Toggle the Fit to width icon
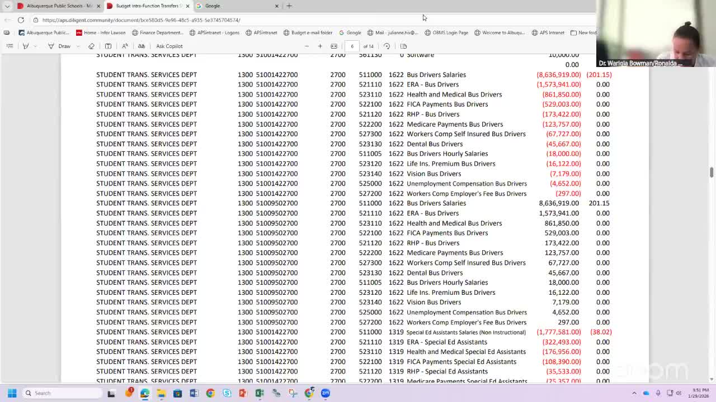This screenshot has height=402, width=716. 334,46
